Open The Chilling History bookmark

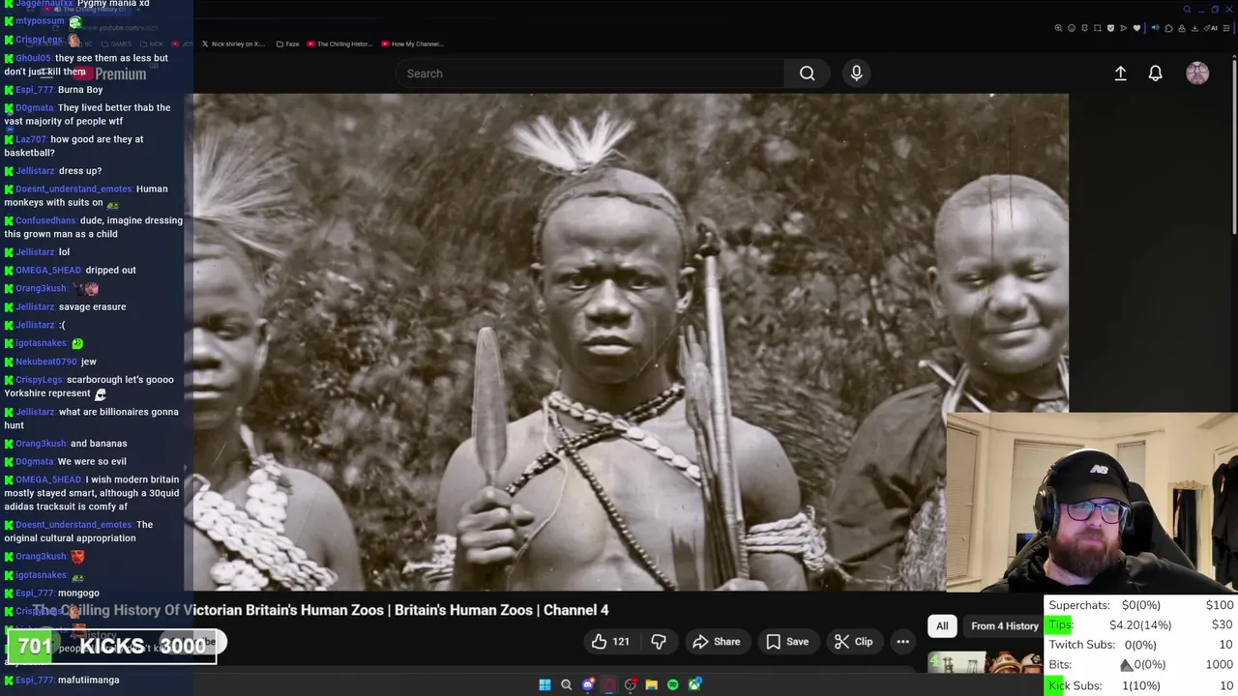pos(339,44)
